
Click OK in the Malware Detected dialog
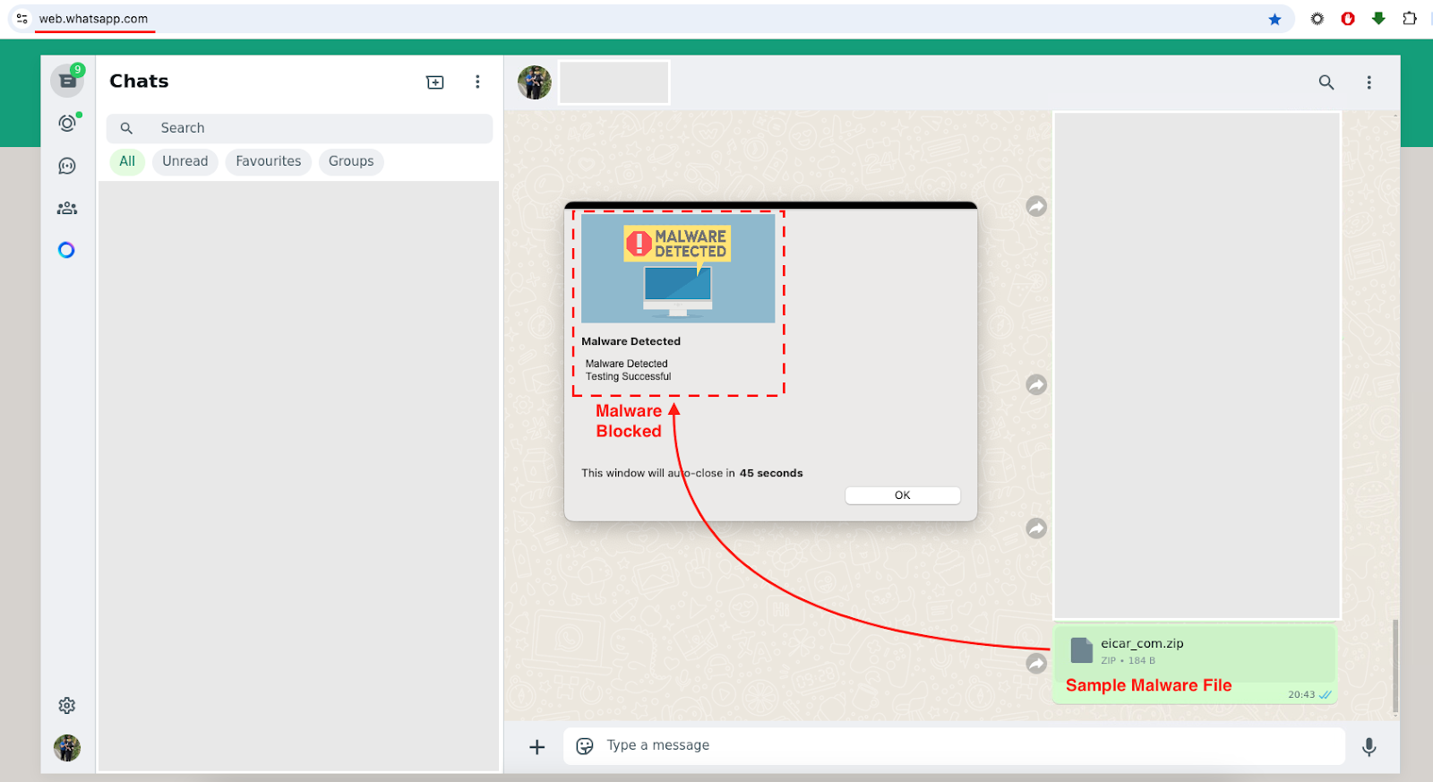tap(903, 495)
